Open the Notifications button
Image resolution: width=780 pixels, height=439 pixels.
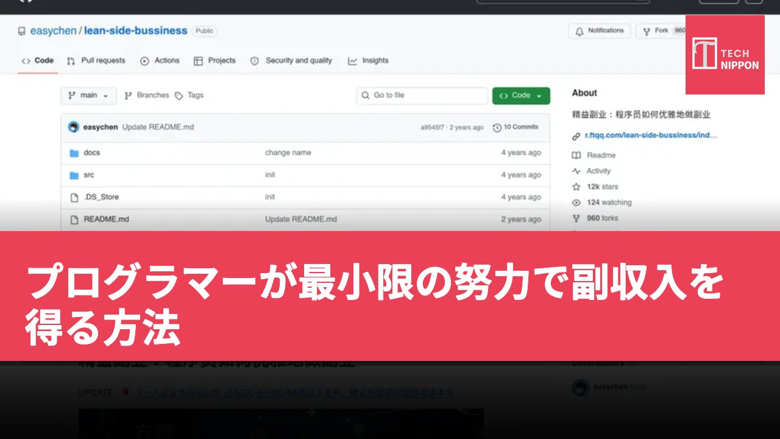599,30
